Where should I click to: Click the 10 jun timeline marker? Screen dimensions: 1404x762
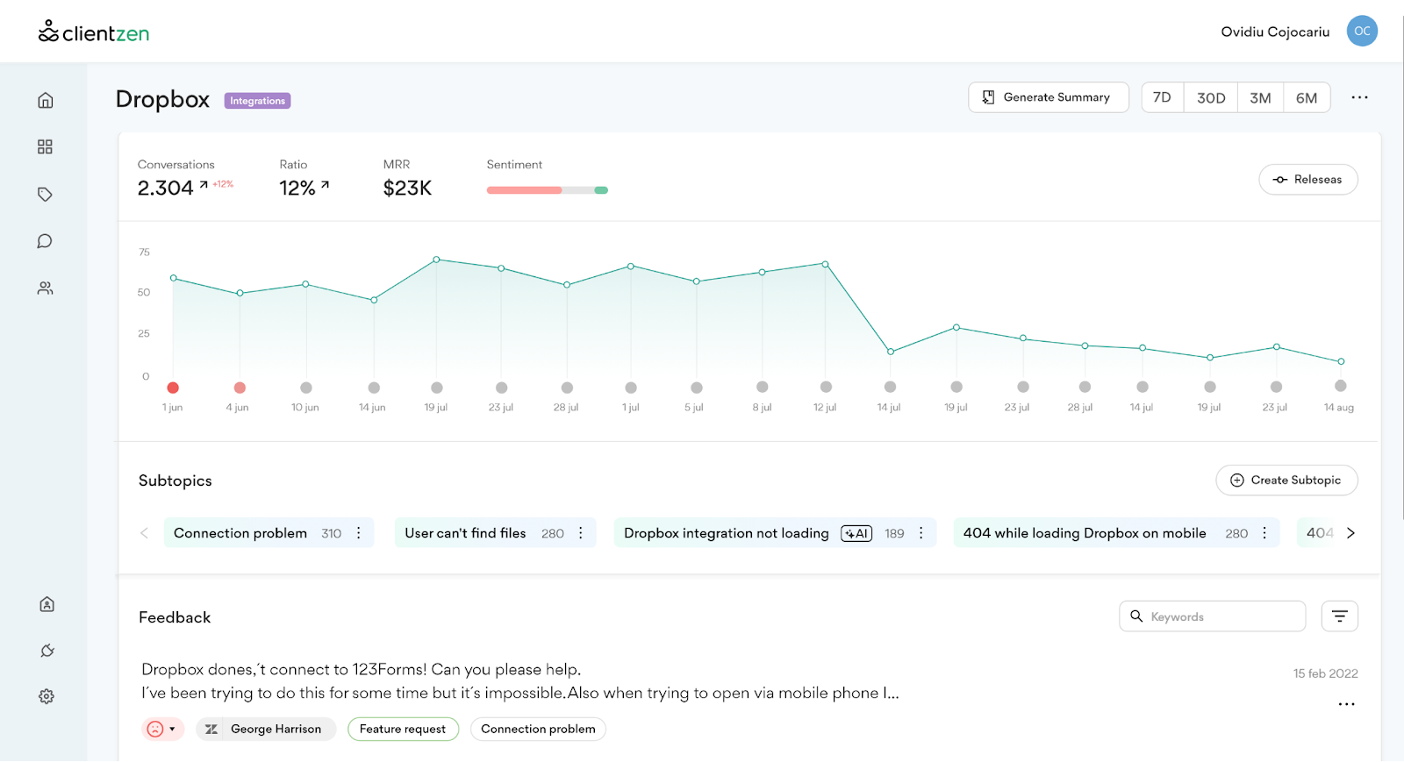coord(305,388)
